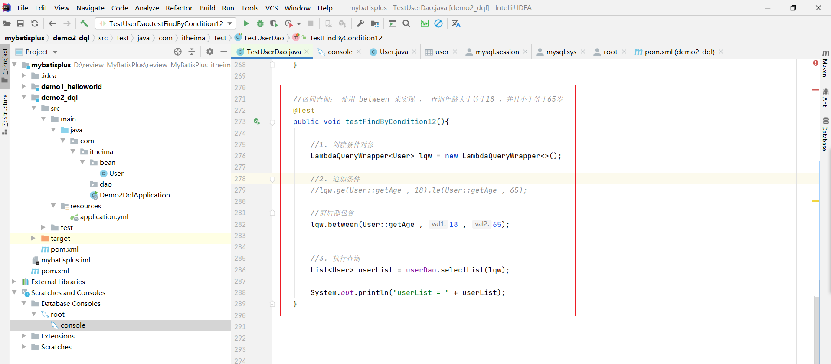
Task: Click the Stop square icon
Action: (x=311, y=23)
